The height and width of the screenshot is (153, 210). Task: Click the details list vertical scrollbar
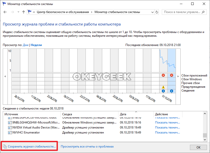[x=205, y=127]
